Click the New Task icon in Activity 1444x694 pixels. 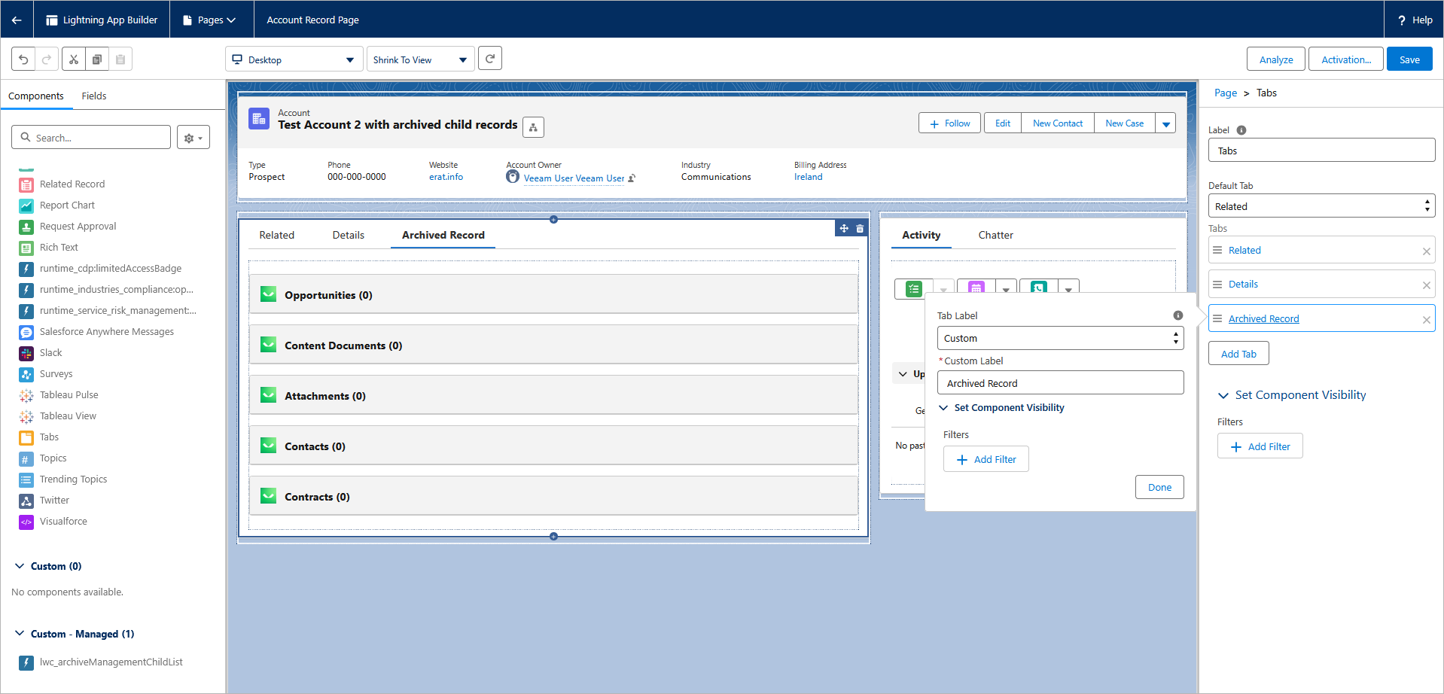pyautogui.click(x=914, y=288)
